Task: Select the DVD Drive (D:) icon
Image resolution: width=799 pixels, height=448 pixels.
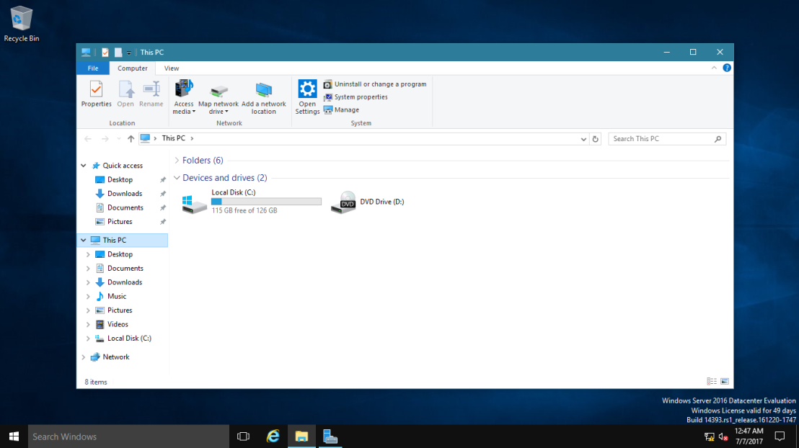Action: coord(343,202)
